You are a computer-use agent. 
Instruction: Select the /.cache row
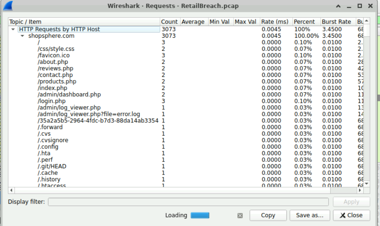[186, 173]
